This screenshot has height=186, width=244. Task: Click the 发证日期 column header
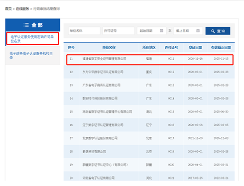point(195,48)
